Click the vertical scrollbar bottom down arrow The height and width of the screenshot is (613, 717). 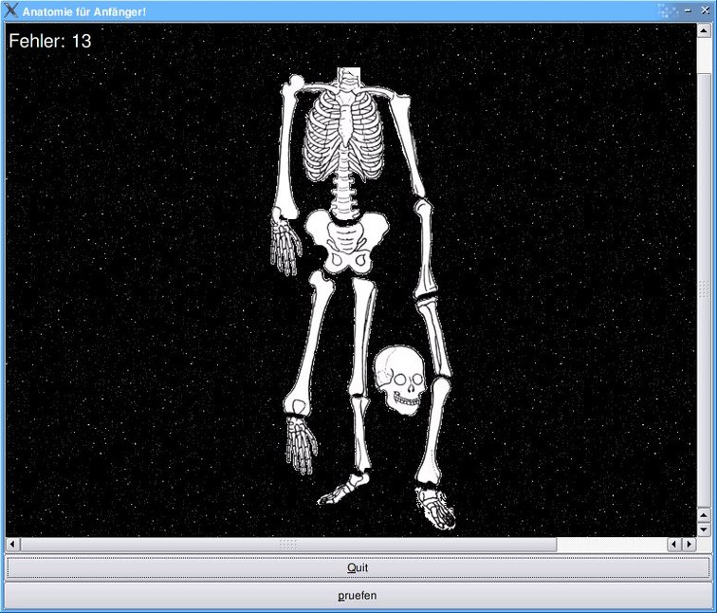704,529
